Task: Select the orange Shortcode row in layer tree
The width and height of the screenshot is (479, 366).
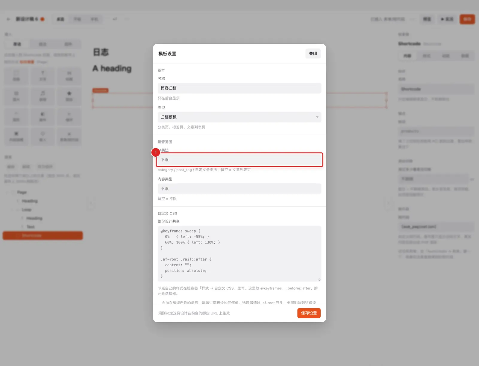Action: pos(43,235)
